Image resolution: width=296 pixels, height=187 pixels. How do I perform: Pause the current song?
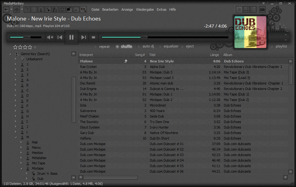click(x=71, y=37)
